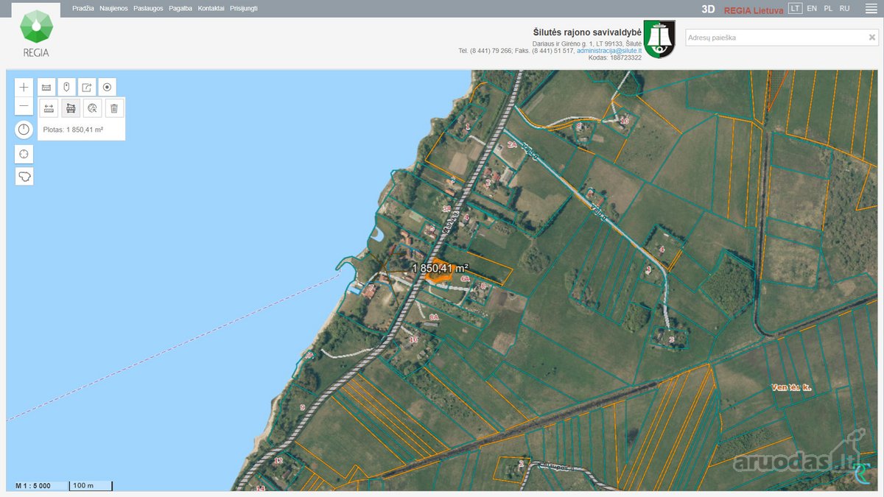Screen dimensions: 884x497
Task: Click the administracija@silute.lt email link
Action: pos(609,51)
